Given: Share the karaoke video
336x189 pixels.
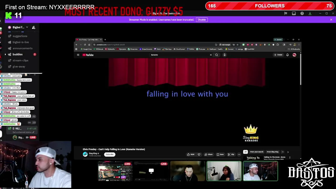Looking at the screenshot, I should coord(209,154).
